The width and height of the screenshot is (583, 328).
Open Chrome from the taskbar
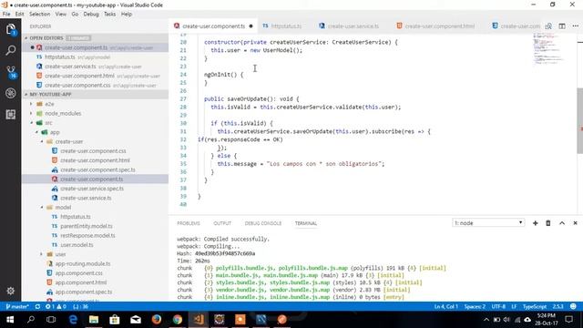point(178,320)
